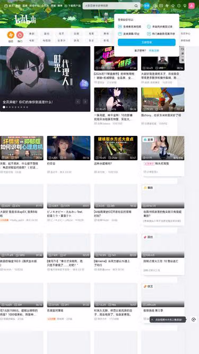199x354 pixels.
Task: Click the pink upload button
Action: pyautogui.click(x=192, y=6)
